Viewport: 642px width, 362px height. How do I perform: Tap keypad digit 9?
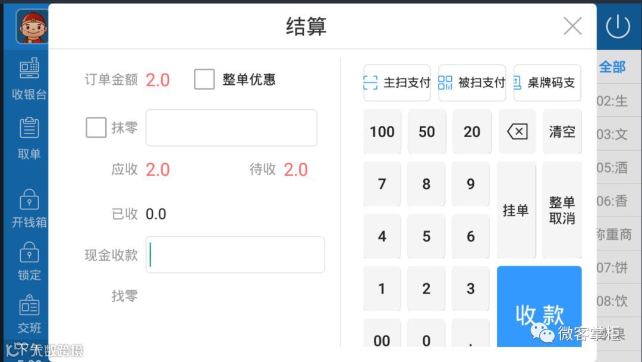[x=471, y=184]
